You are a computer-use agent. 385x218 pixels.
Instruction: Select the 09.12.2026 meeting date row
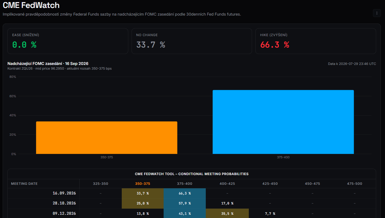coord(192,214)
